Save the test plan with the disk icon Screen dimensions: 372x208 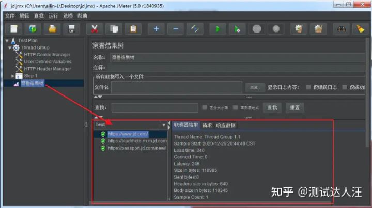pos(71,29)
